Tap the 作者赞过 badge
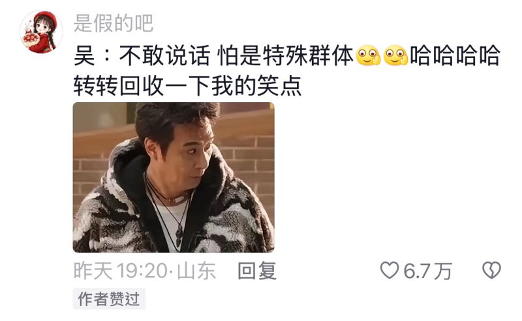This screenshot has height=321, width=522. pyautogui.click(x=109, y=299)
